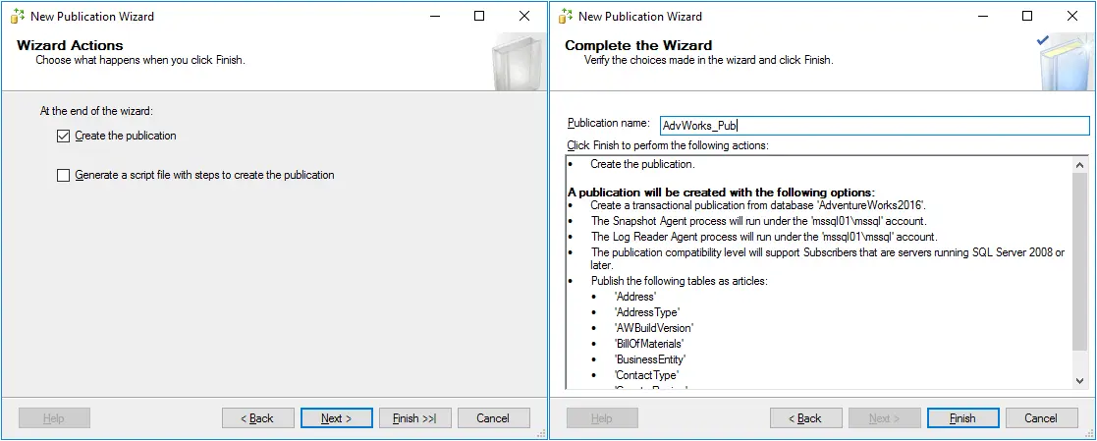
Task: Maximize the Complete the Wizard window
Action: [1027, 16]
